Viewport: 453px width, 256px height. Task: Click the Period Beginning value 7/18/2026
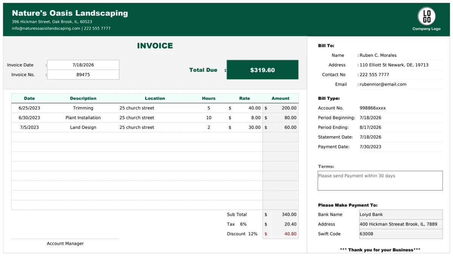tap(370, 118)
